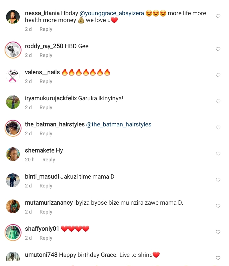Reply to shemakete's Hy comment

[x=49, y=160]
